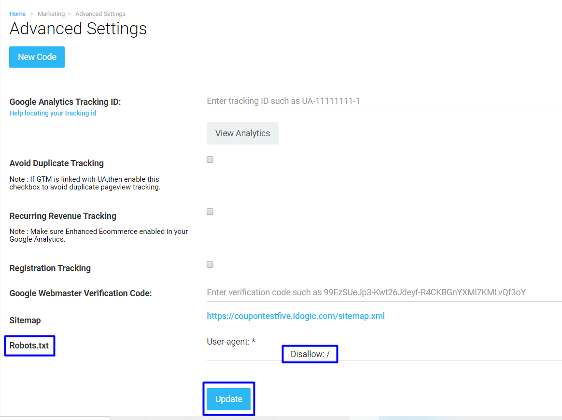562x420 pixels.
Task: Focus the Google Analytics Tracking ID field
Action: 384,101
